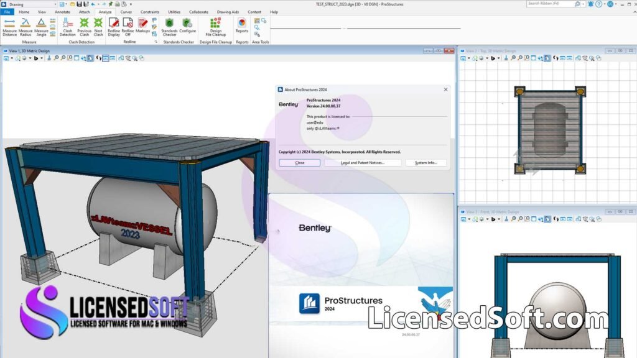Image resolution: width=637 pixels, height=358 pixels.
Task: Switch to the Collaborate ribbon tab
Action: point(198,12)
